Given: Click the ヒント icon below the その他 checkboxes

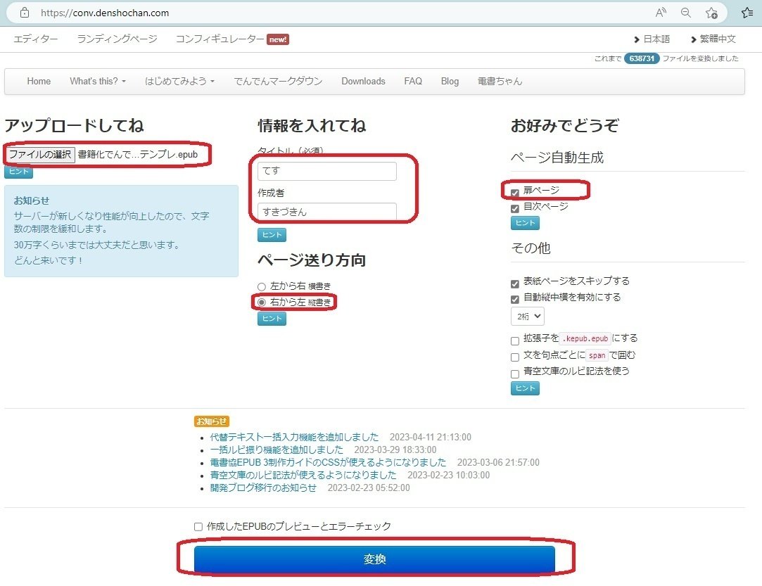Looking at the screenshot, I should tap(525, 388).
